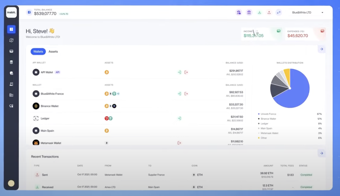
Task: Open the security shield icon in the sidebar
Action: 11,73
